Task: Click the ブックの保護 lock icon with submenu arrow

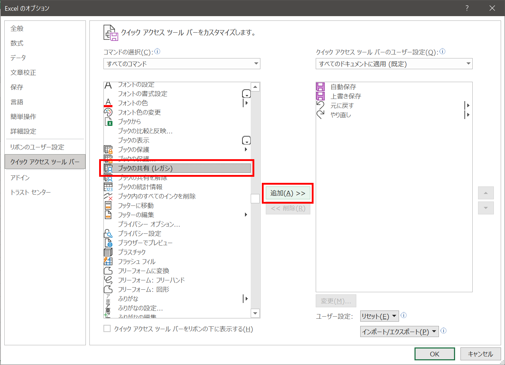Action: point(108,150)
